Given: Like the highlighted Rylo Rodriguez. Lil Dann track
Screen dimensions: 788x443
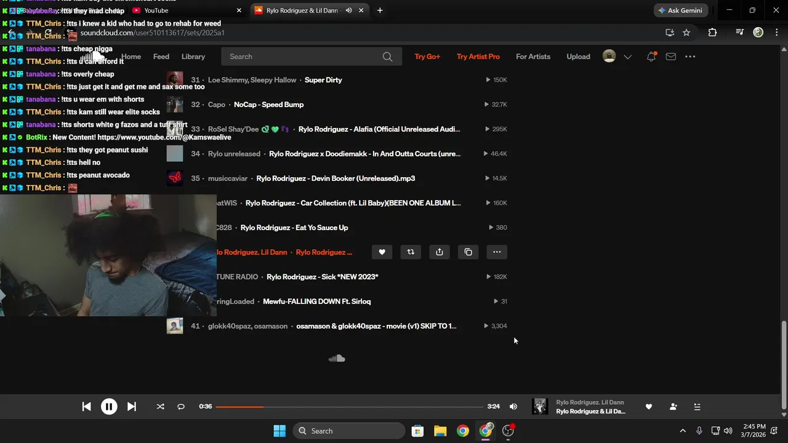Looking at the screenshot, I should 382,252.
